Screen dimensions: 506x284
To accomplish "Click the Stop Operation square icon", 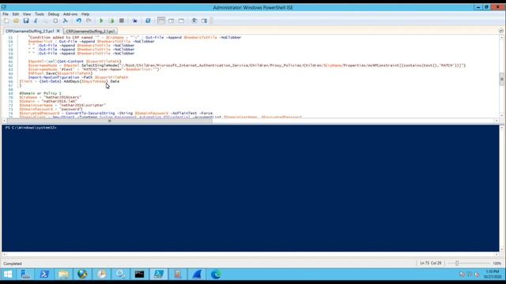I will click(x=121, y=21).
